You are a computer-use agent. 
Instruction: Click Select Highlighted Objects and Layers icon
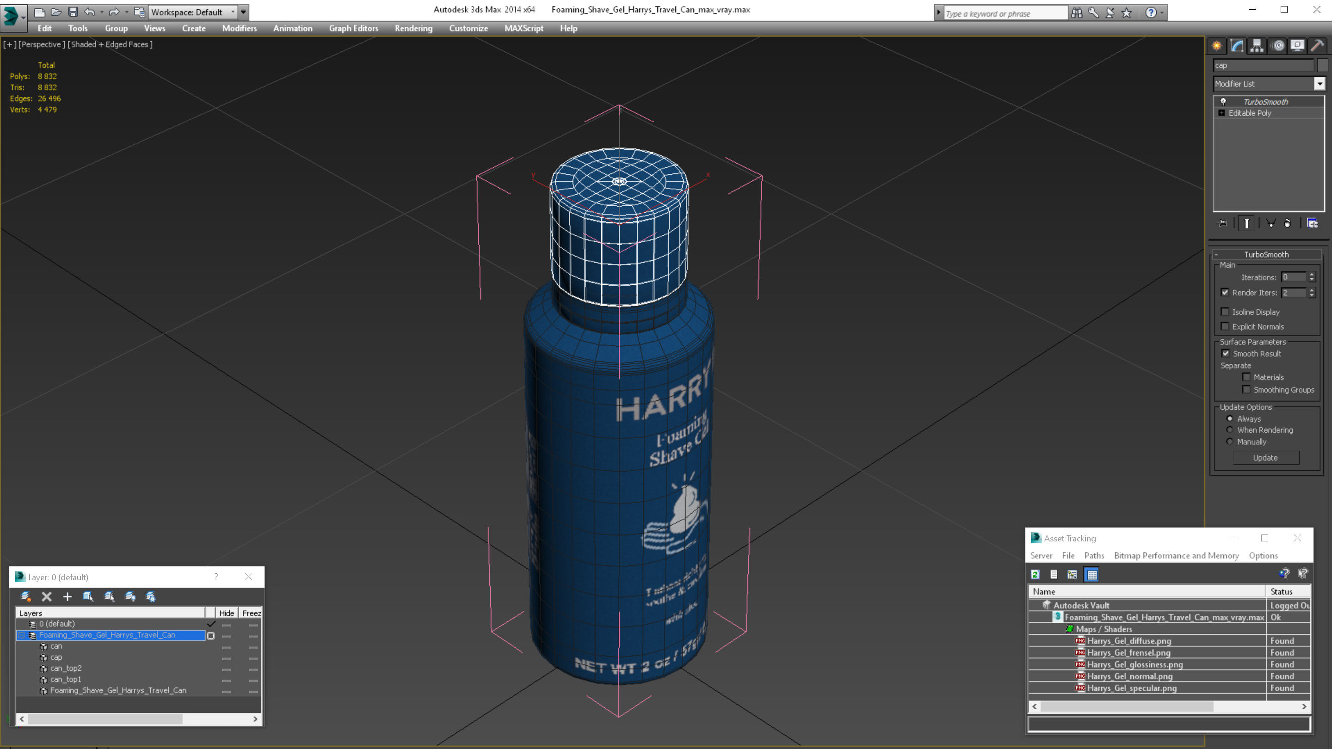(x=88, y=596)
